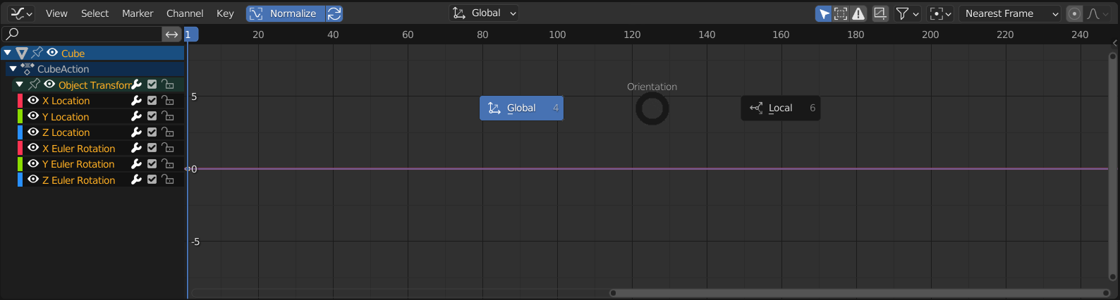1120x300 pixels.
Task: Toggle the Normalize button
Action: (285, 13)
